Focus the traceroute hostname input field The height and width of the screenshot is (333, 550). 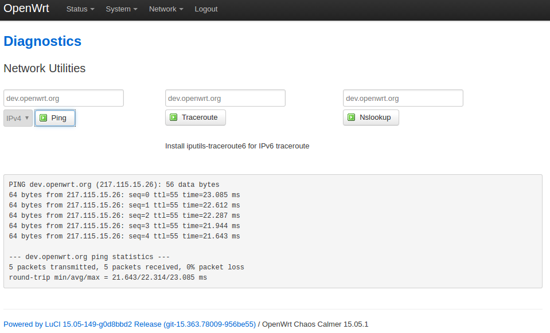(225, 98)
